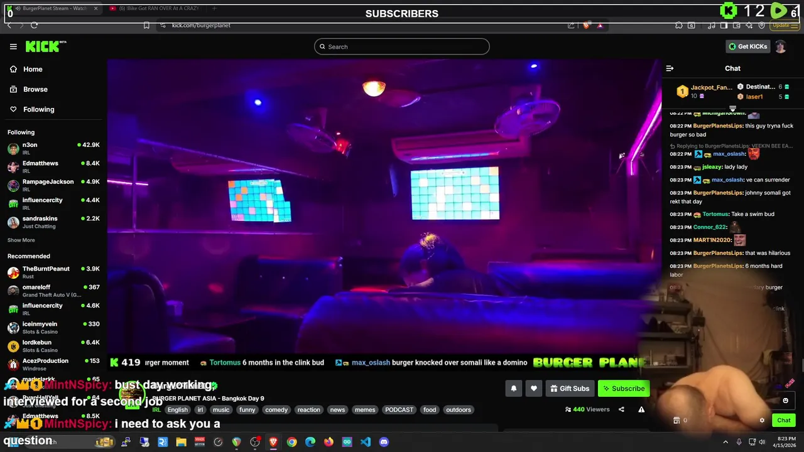Click the browser back arrow
The width and height of the screenshot is (804, 452).
[x=9, y=25]
